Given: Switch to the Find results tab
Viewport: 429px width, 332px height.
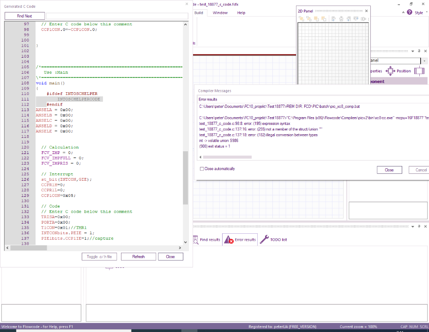Looking at the screenshot, I should pos(207,240).
